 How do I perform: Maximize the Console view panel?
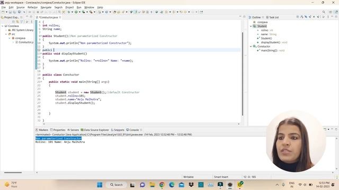tap(336, 129)
